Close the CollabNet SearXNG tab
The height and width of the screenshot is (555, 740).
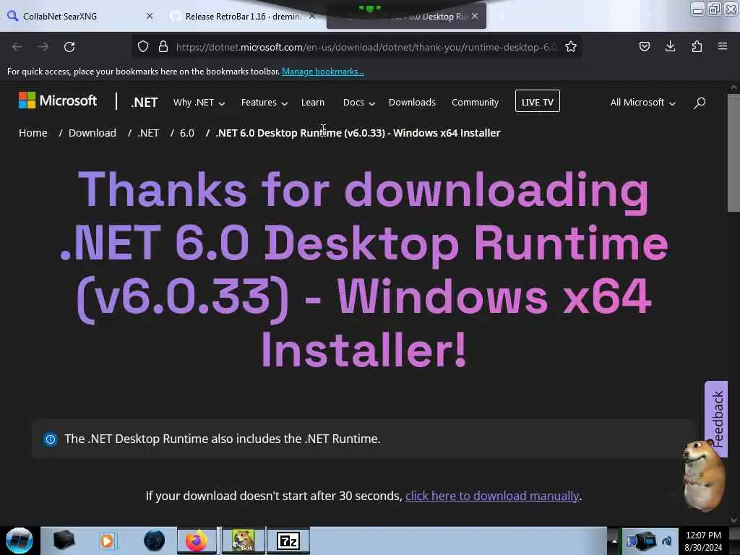[x=150, y=16]
